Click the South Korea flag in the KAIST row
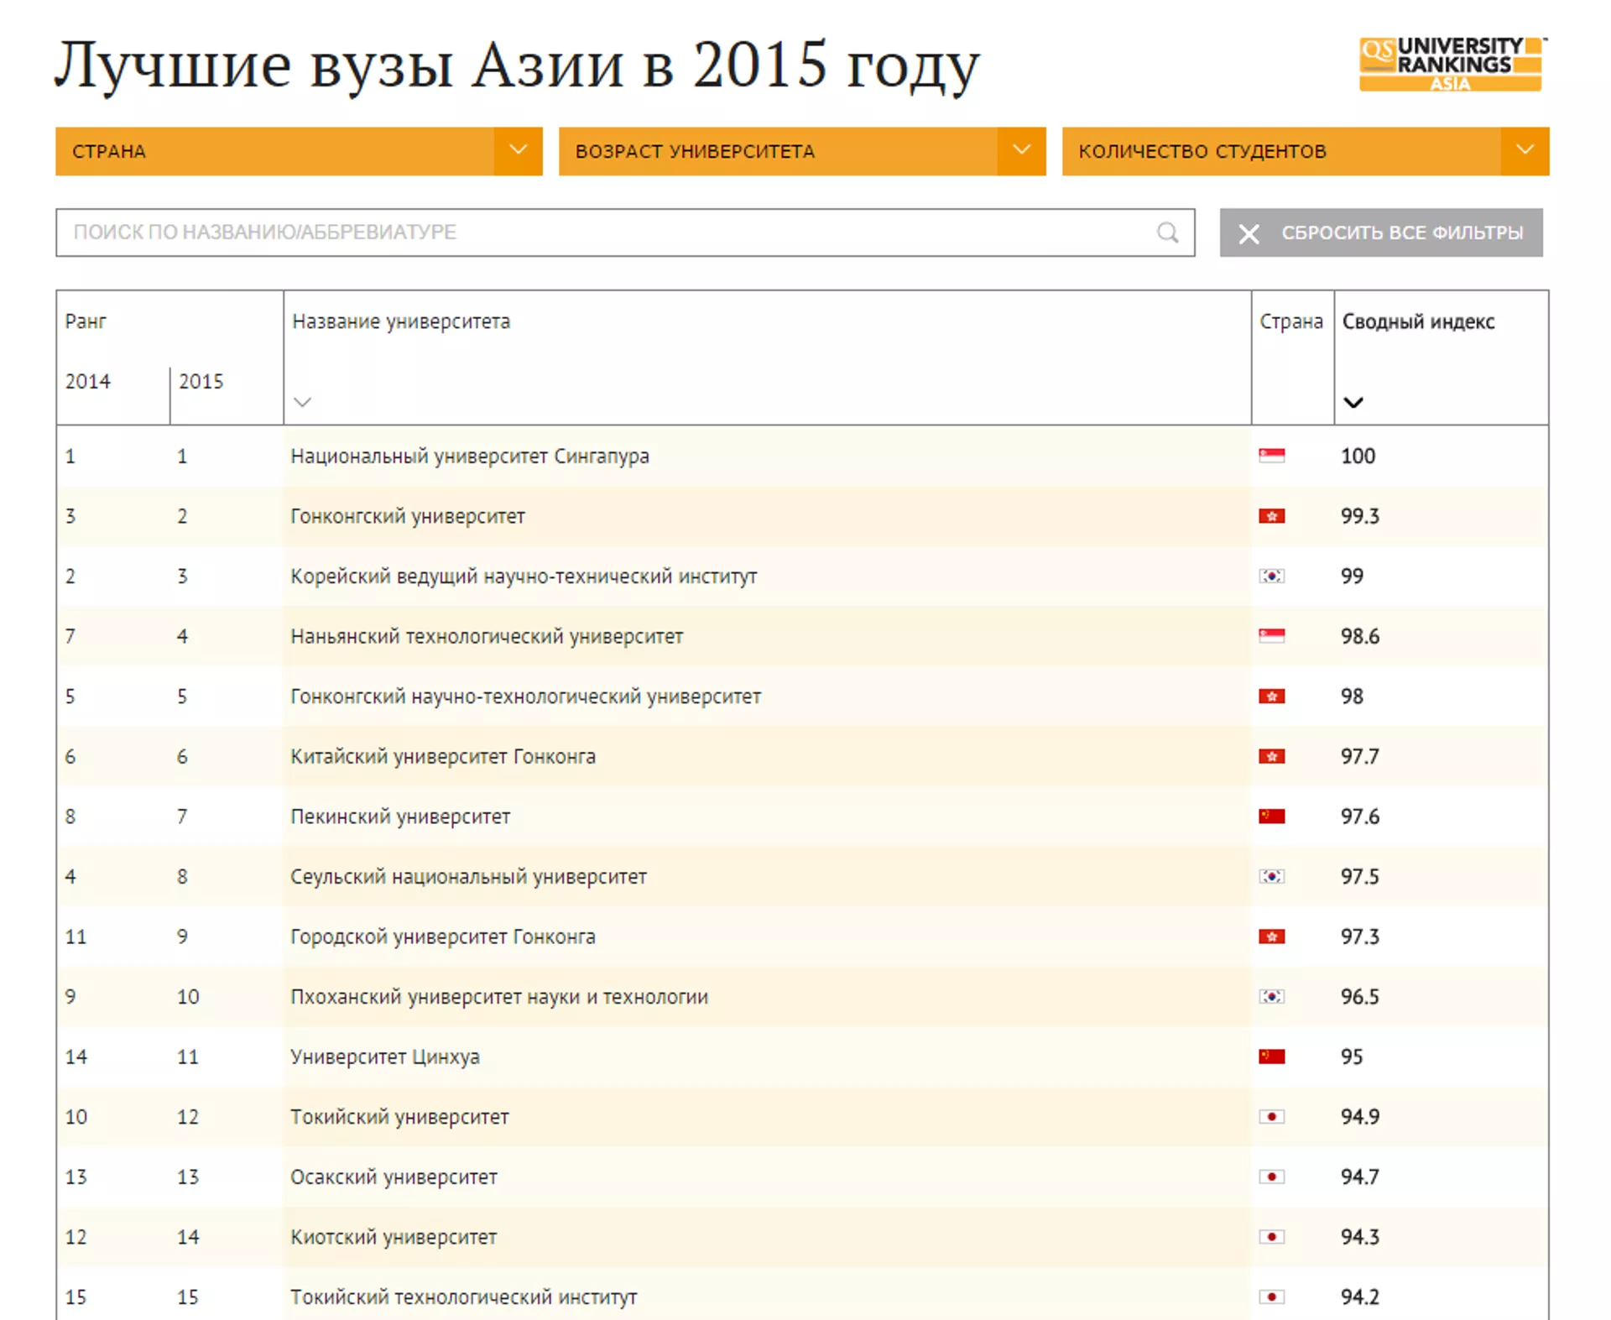The image size is (1611, 1320). coord(1271,577)
